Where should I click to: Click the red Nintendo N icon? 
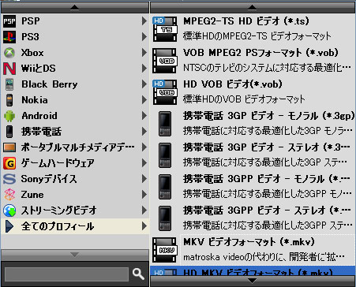[9, 69]
